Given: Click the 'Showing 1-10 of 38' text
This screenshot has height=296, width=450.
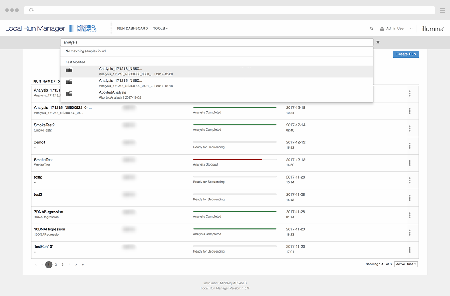Looking at the screenshot, I should pyautogui.click(x=379, y=264).
